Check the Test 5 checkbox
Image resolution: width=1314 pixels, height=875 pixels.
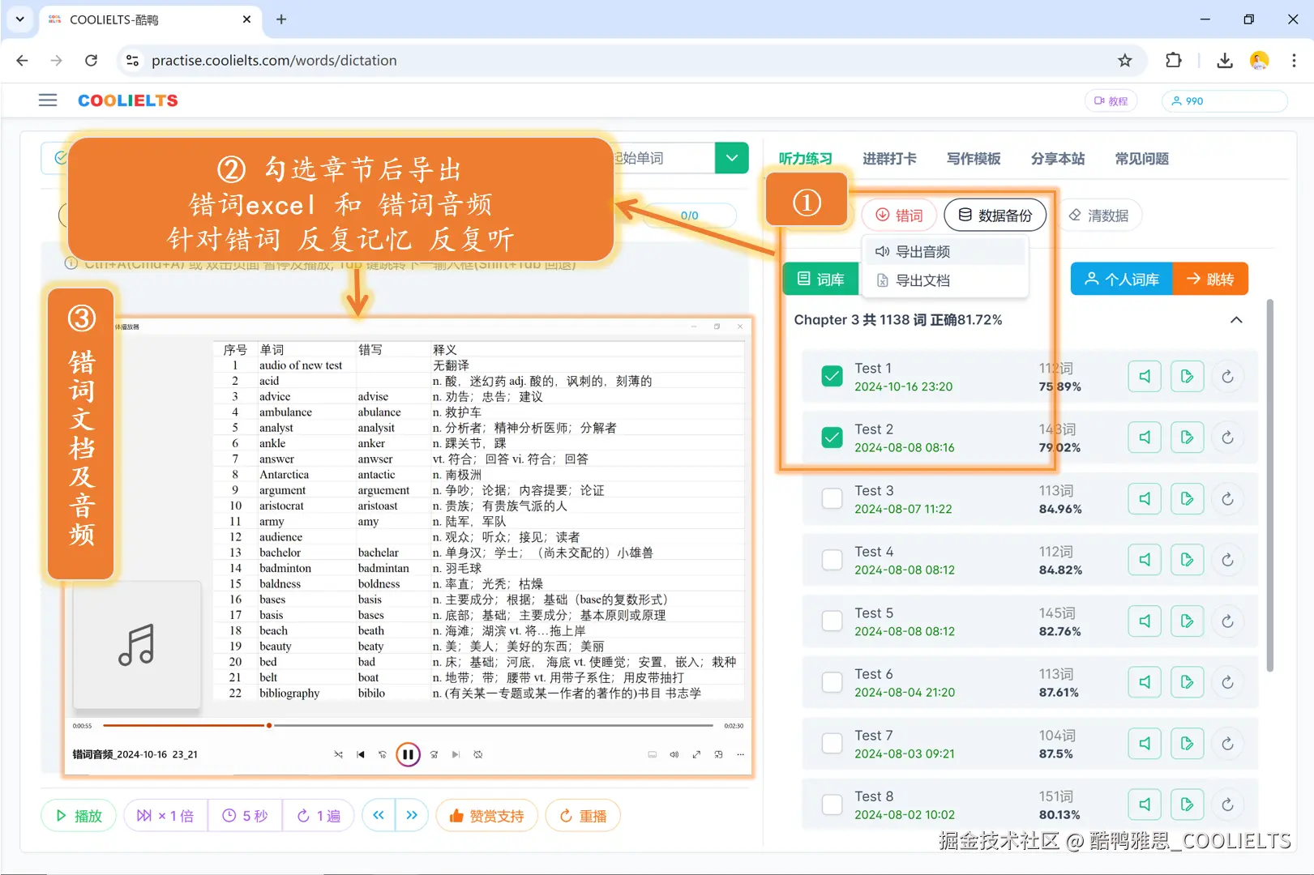tap(832, 621)
